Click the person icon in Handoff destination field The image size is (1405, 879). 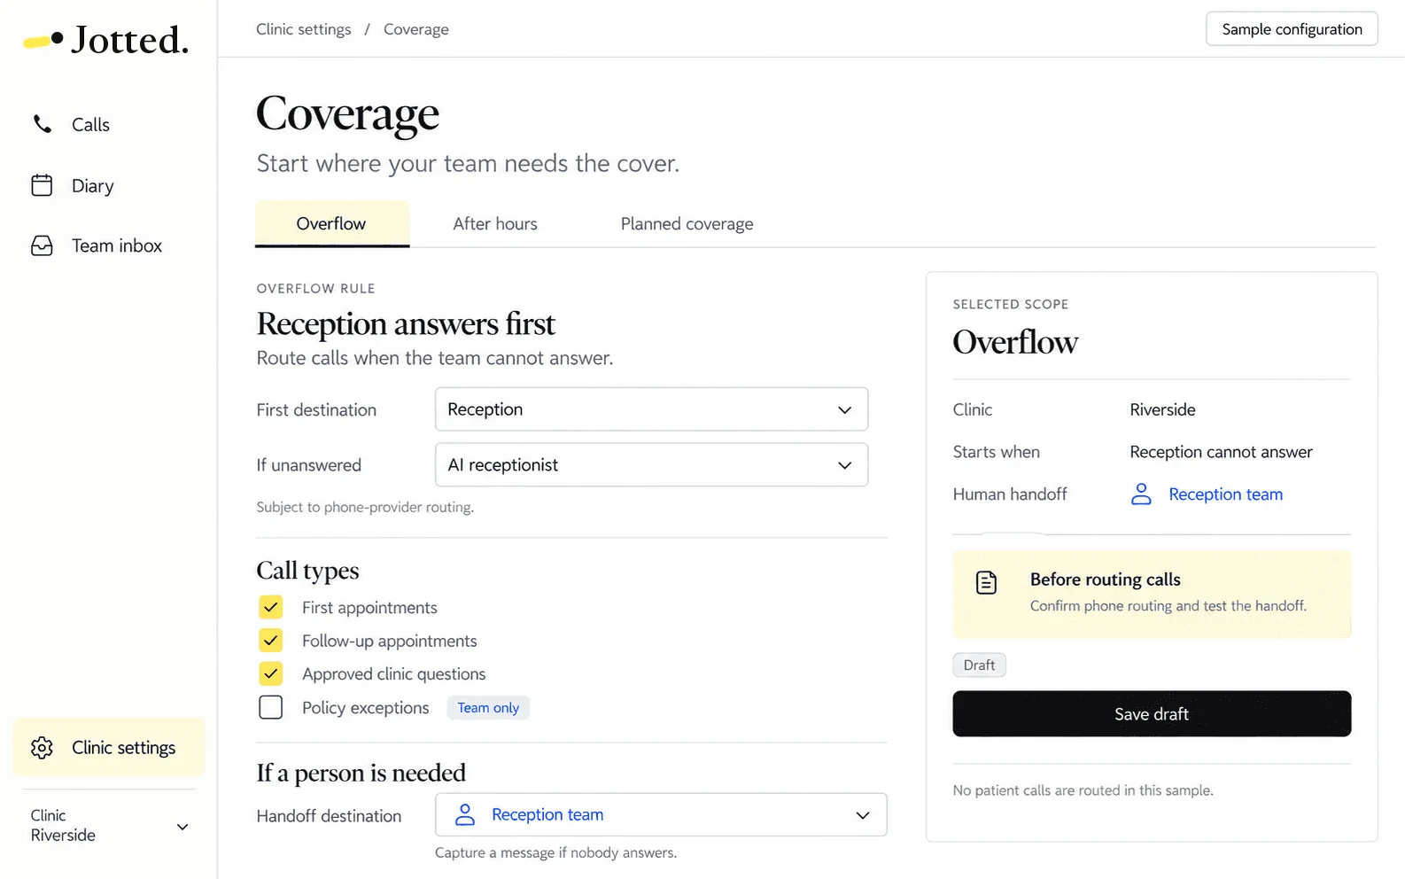465,815
